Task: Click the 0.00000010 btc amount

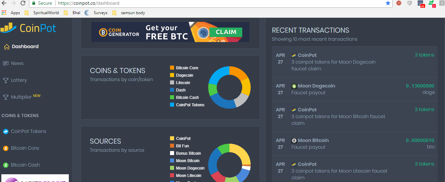Action: coord(420,141)
